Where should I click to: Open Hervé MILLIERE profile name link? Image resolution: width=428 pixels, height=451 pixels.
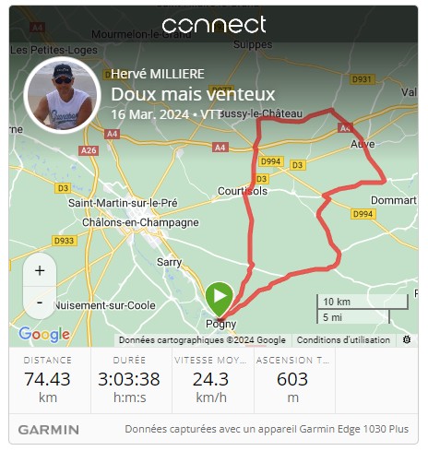[x=158, y=74]
